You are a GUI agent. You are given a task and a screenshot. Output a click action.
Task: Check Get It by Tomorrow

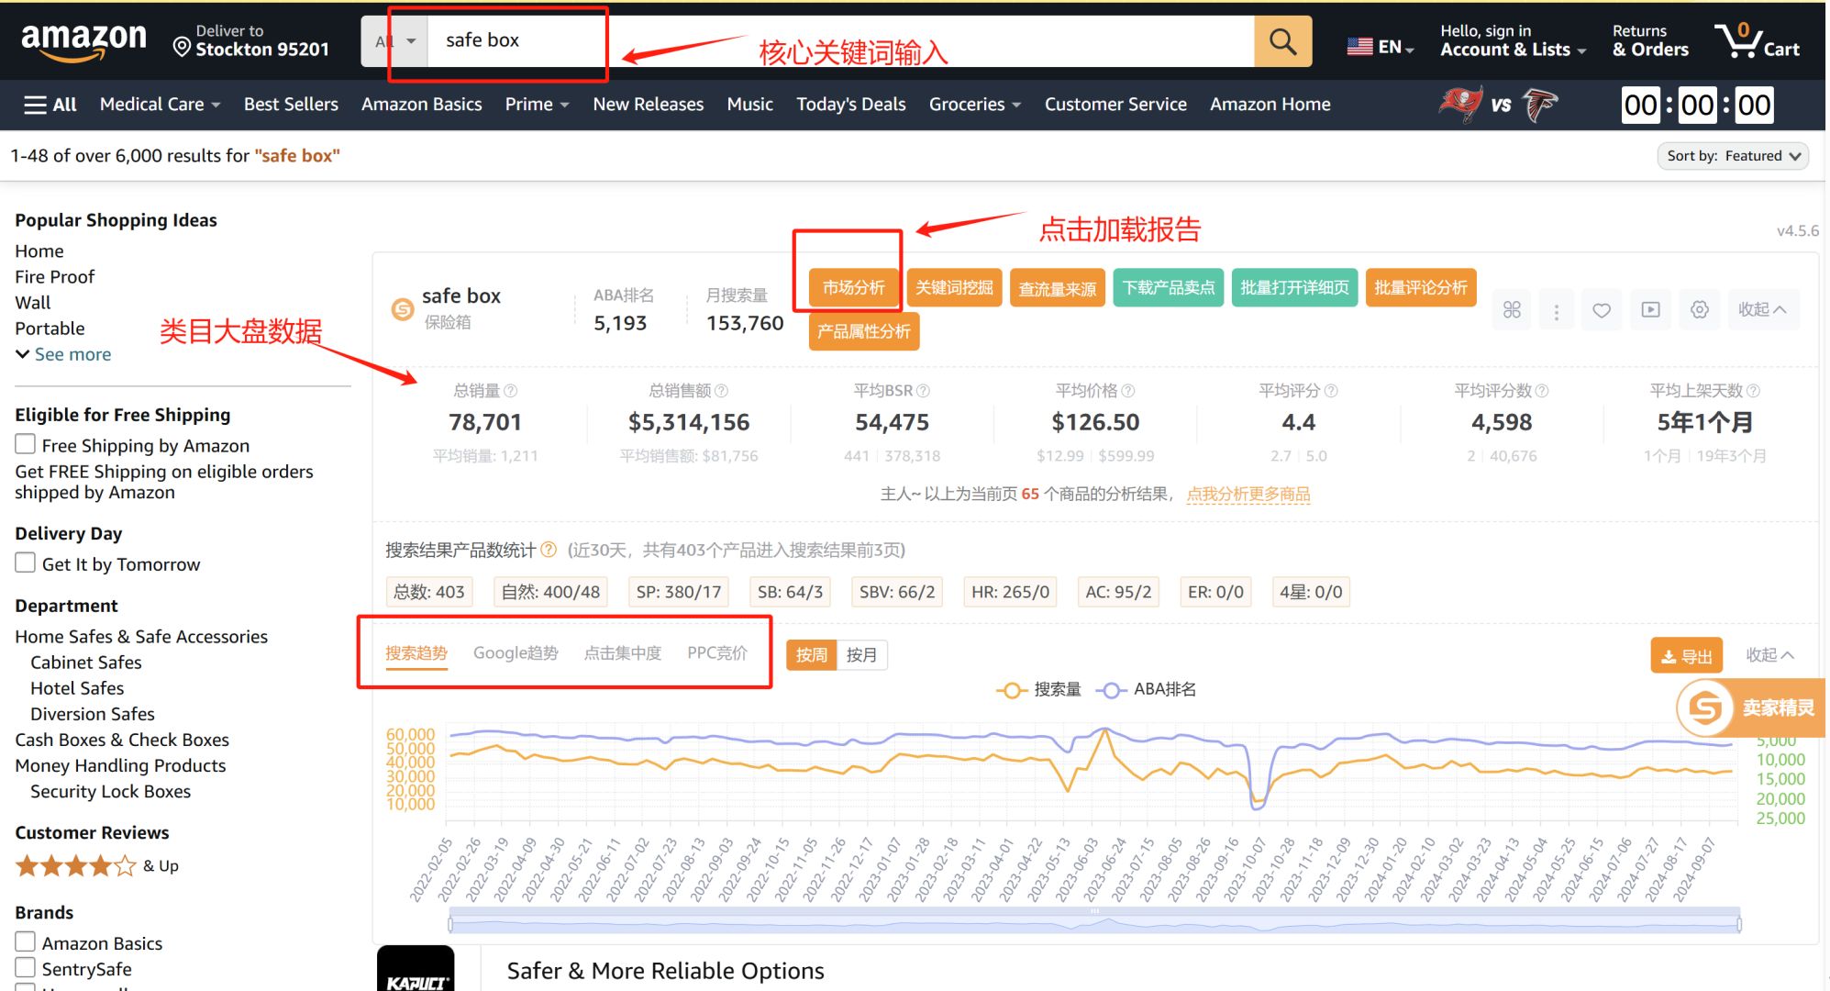26,562
